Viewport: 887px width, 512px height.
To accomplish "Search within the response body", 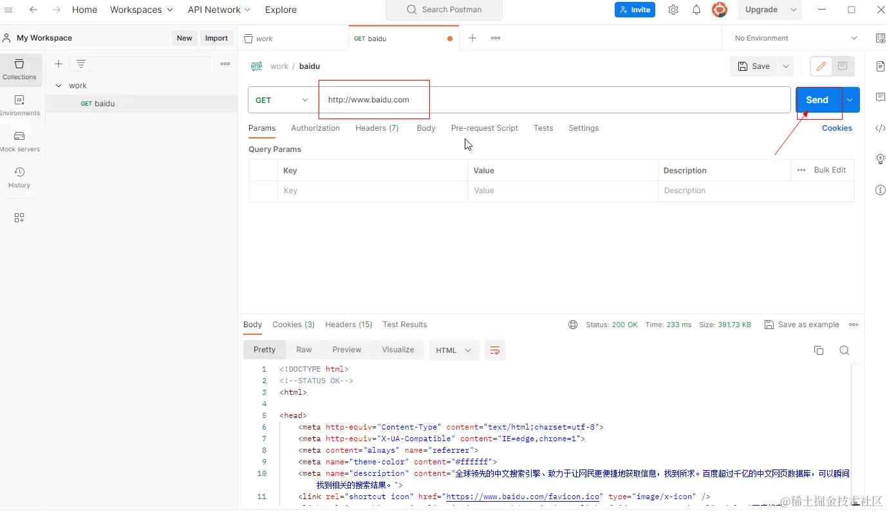I will pos(845,350).
